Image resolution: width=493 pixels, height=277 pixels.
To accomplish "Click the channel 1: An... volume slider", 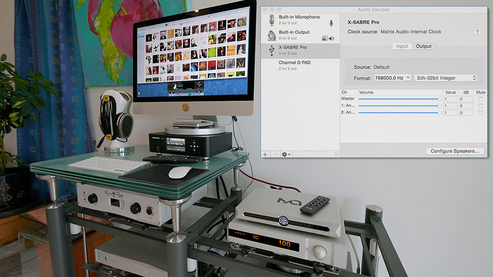I will coord(400,105).
